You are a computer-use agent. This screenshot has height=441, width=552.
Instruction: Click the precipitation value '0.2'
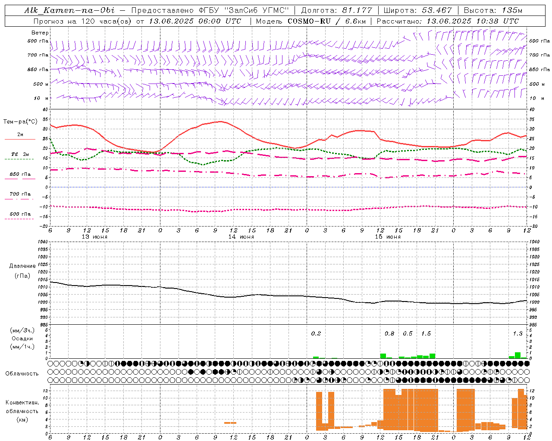[316, 333]
